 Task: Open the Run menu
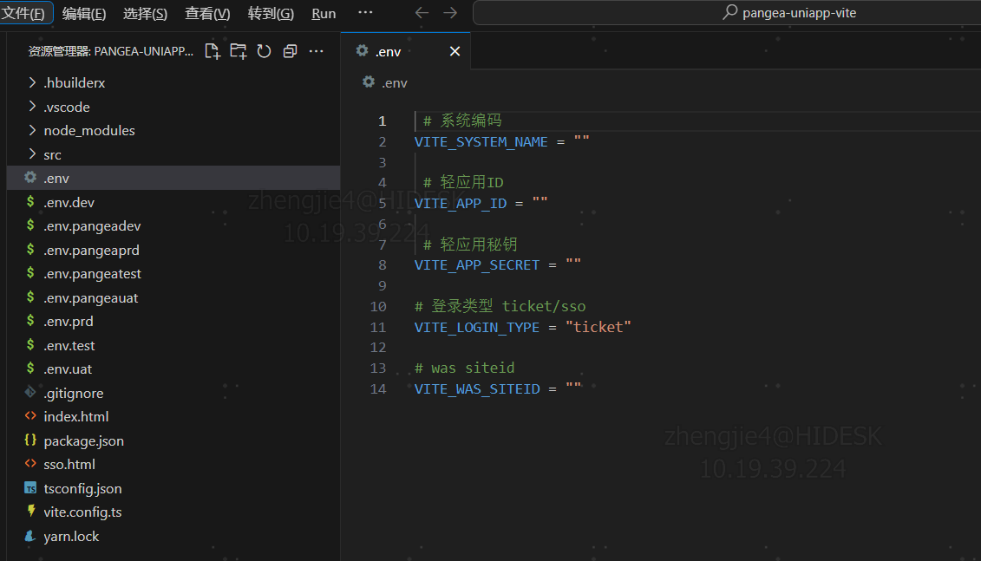click(x=324, y=13)
